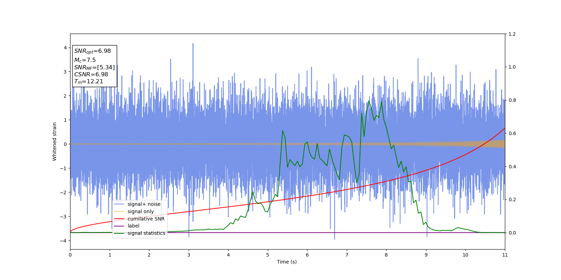
Task: Click the x-axis tick label 3
Action: pos(189,255)
